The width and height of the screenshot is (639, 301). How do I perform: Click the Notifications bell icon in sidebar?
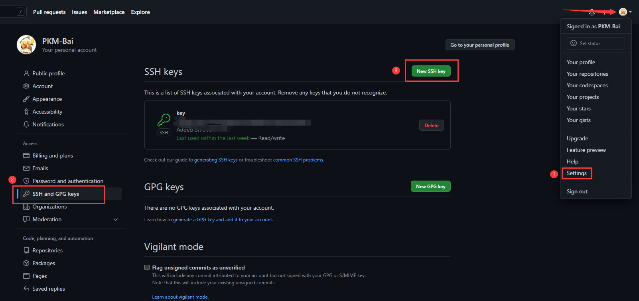tap(26, 124)
